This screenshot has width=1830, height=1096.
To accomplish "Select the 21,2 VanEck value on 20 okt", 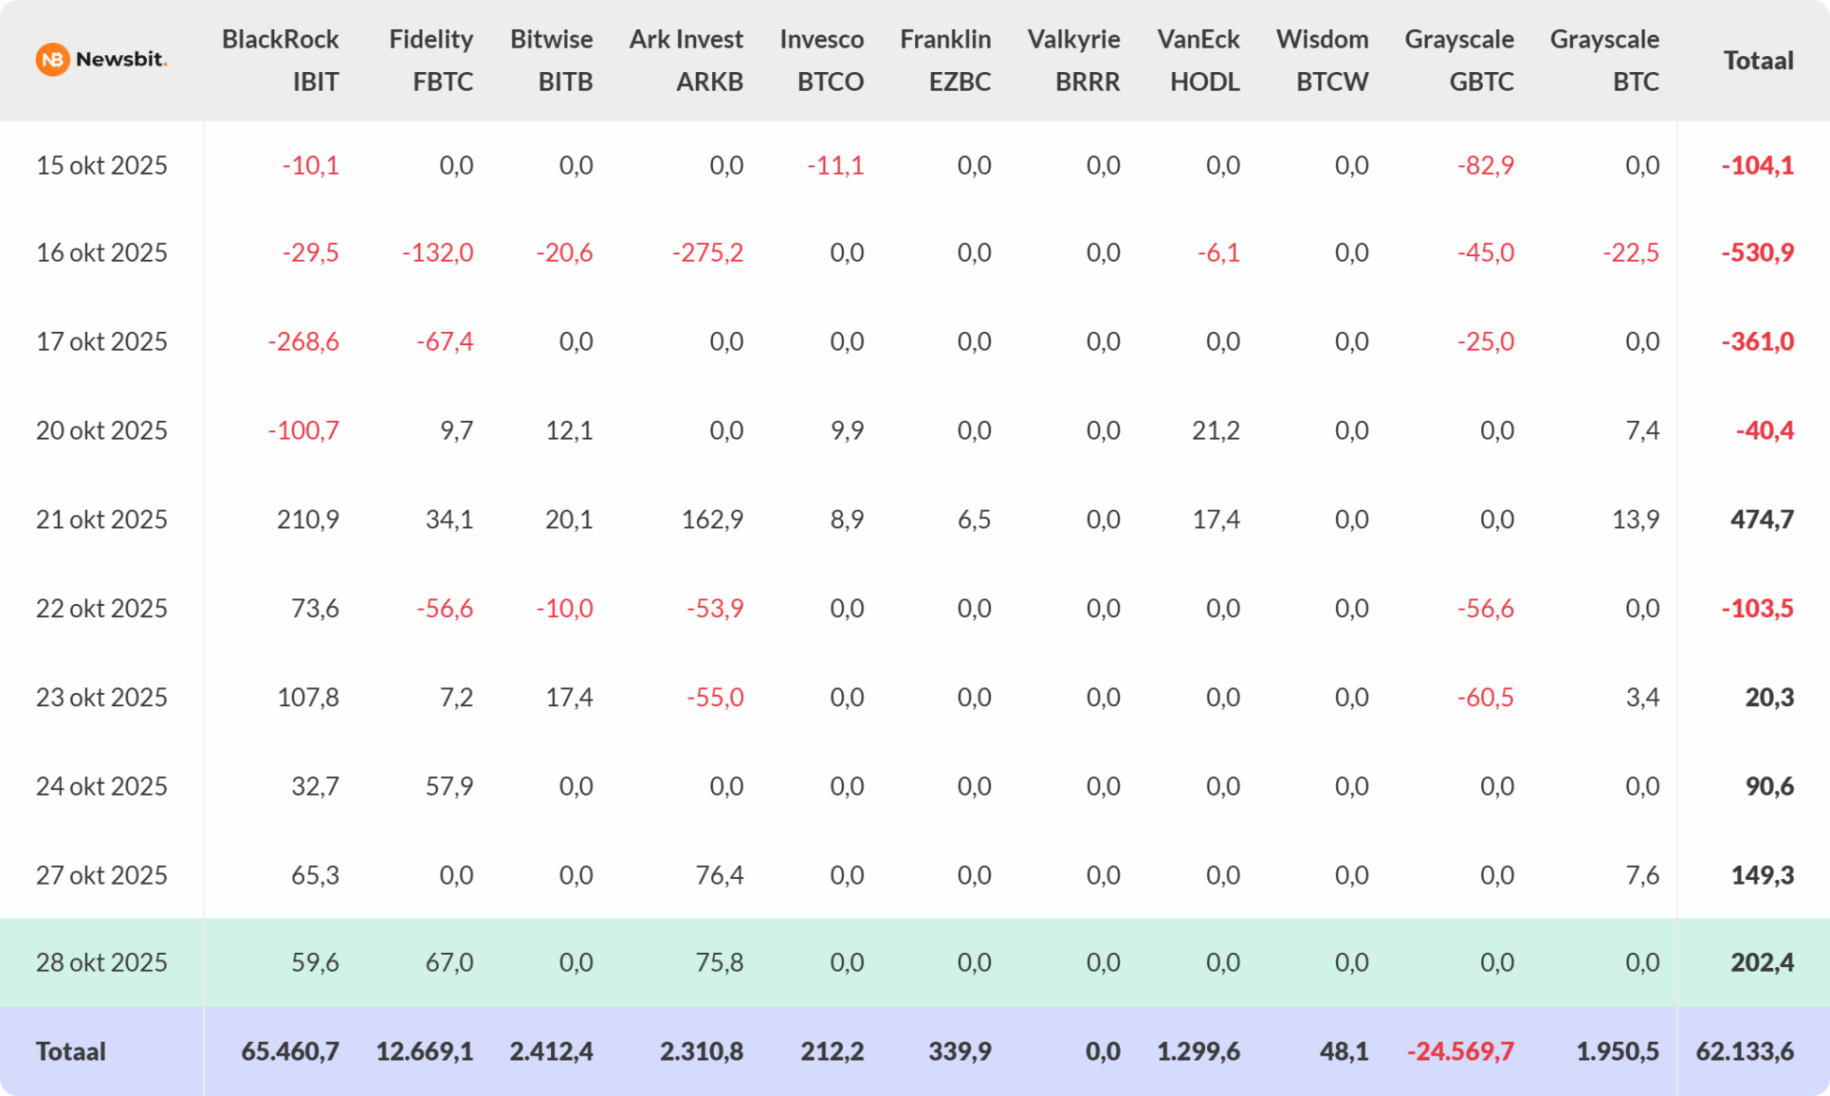I will tap(1216, 430).
